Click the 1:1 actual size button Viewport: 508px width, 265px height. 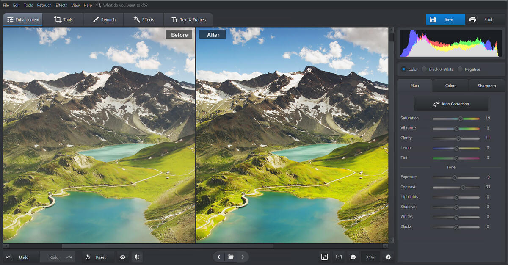[x=339, y=257]
